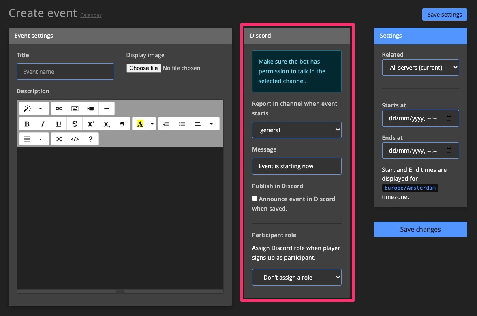
Task: Apply strikethrough formatting
Action: 75,124
